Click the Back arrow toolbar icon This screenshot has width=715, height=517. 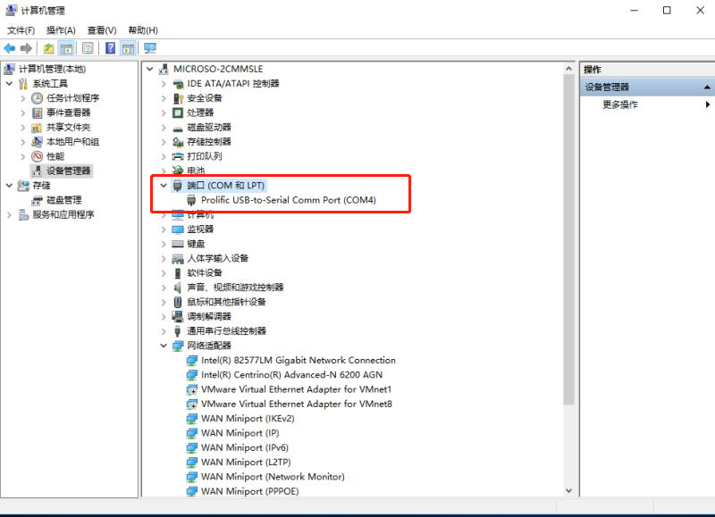click(x=10, y=48)
